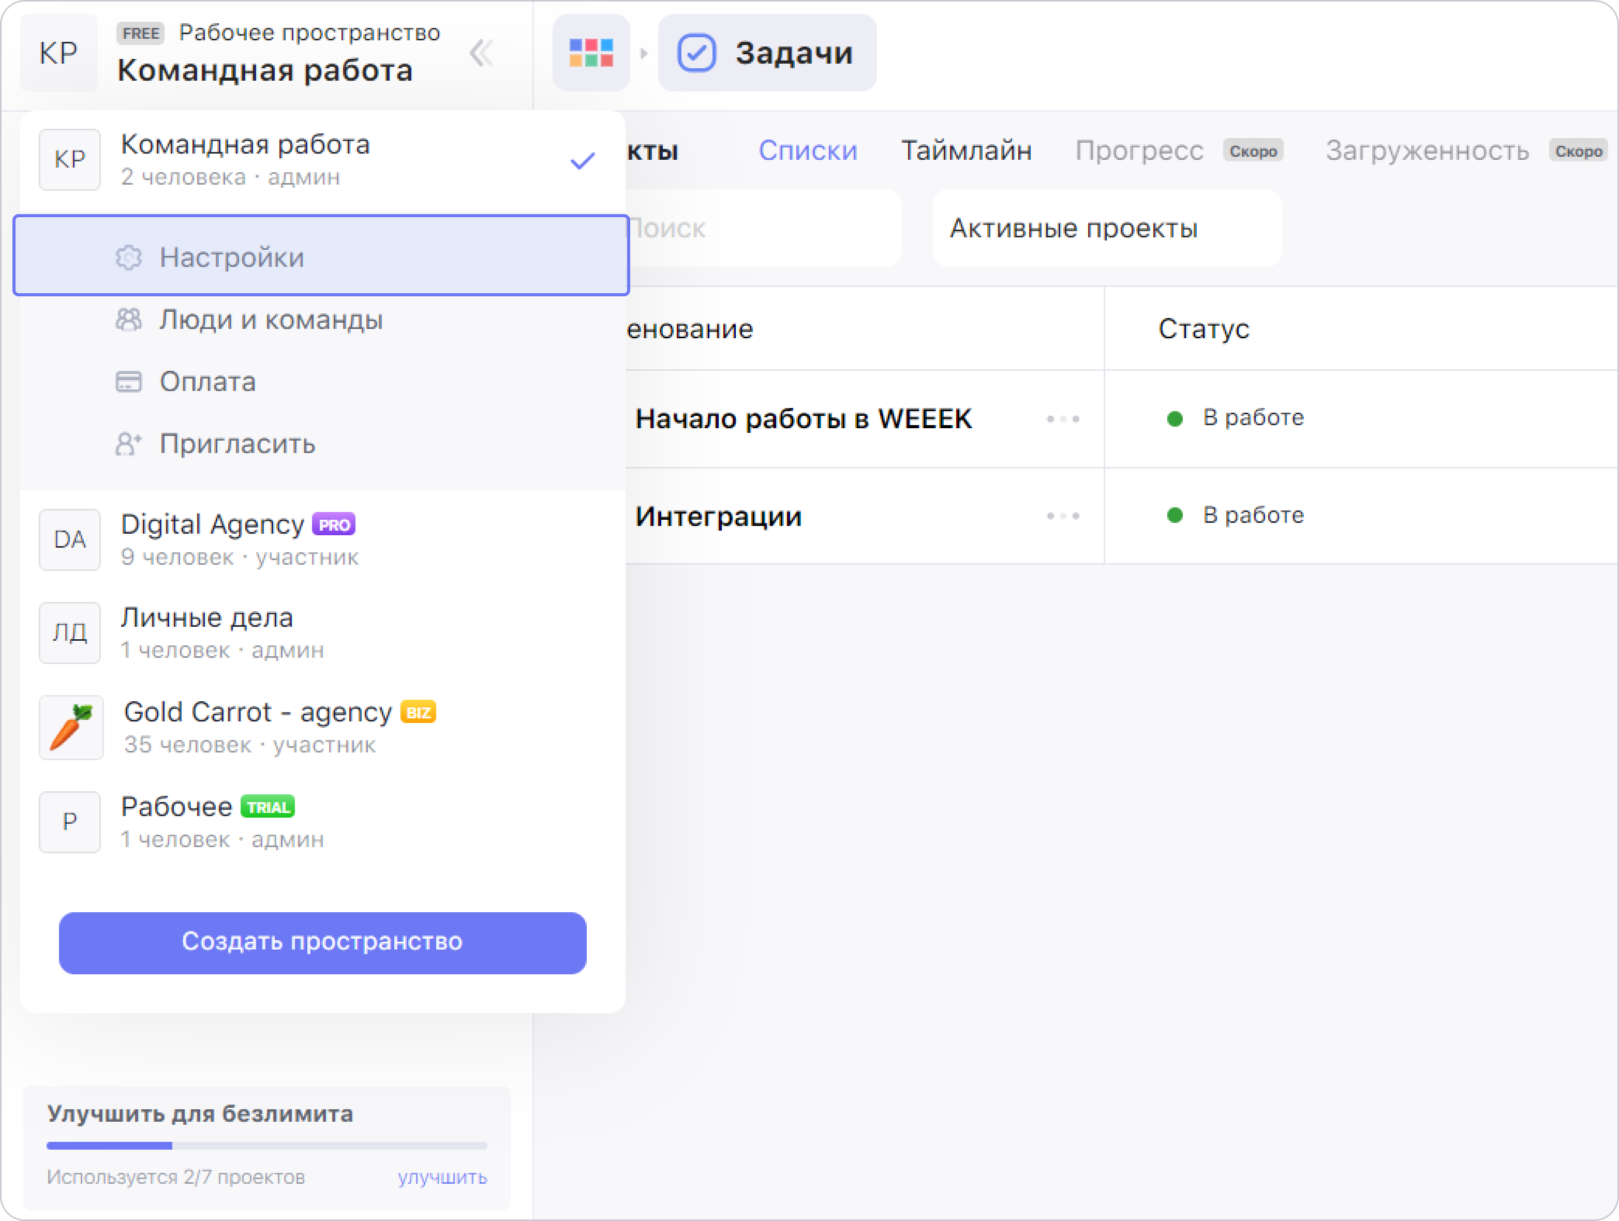Open the Активные проекты filter dropdown
The width and height of the screenshot is (1619, 1221).
click(x=1106, y=228)
